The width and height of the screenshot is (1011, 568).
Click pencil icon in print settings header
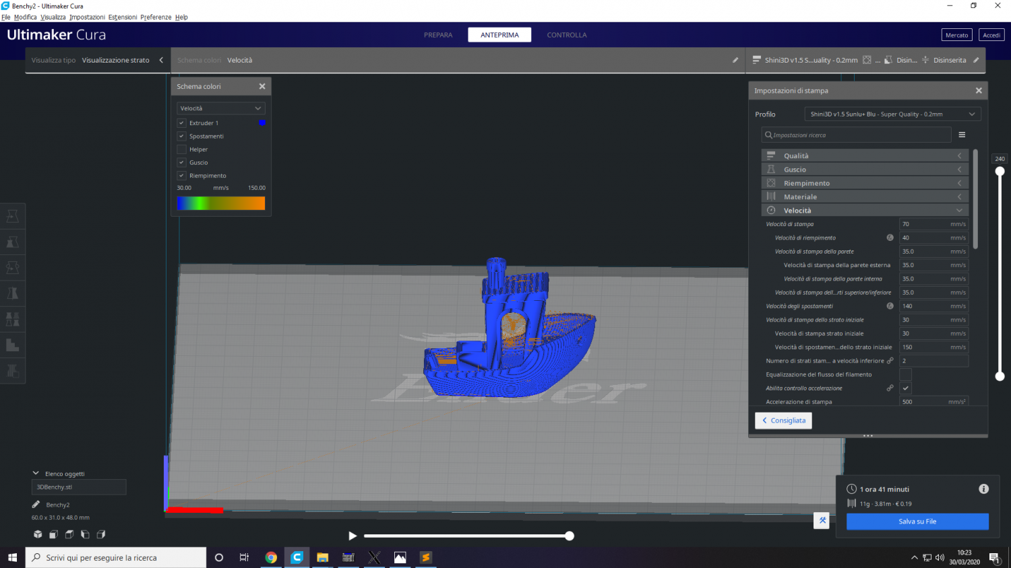coord(976,60)
